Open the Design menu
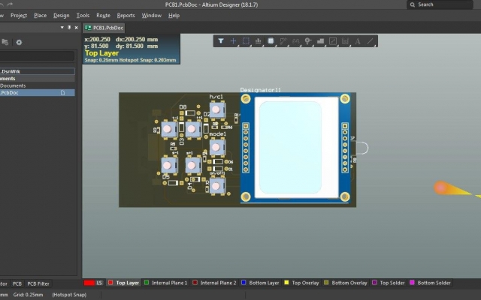 click(x=62, y=15)
